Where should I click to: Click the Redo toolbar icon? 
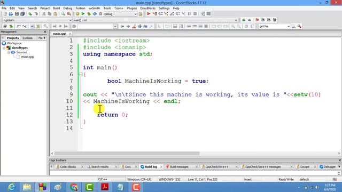[x=36, y=14]
